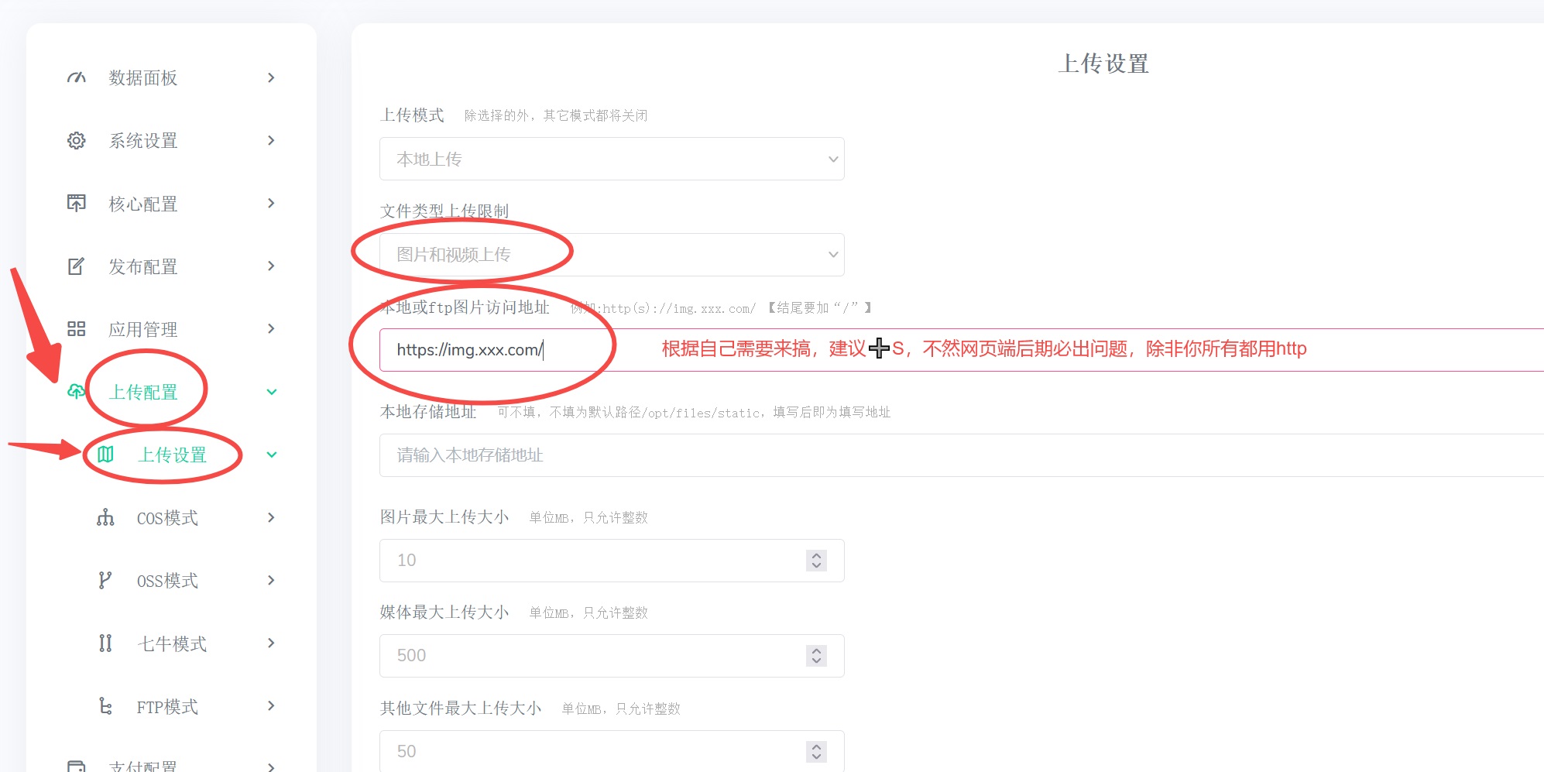Screen dimensions: 1544x772
Task: Select the 数据面板 gauge icon
Action: click(x=76, y=77)
